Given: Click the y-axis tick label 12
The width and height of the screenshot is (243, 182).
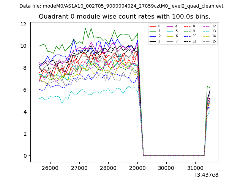Looking at the screenshot, I should (23, 24).
